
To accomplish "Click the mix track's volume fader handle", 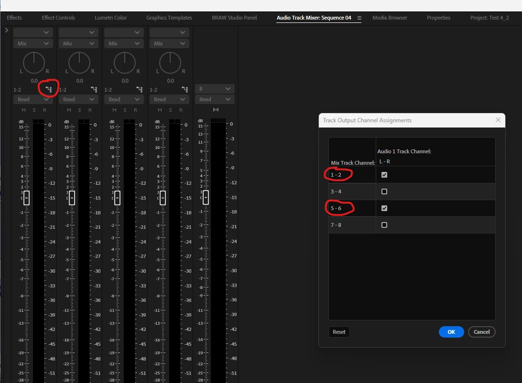I will tap(206, 197).
